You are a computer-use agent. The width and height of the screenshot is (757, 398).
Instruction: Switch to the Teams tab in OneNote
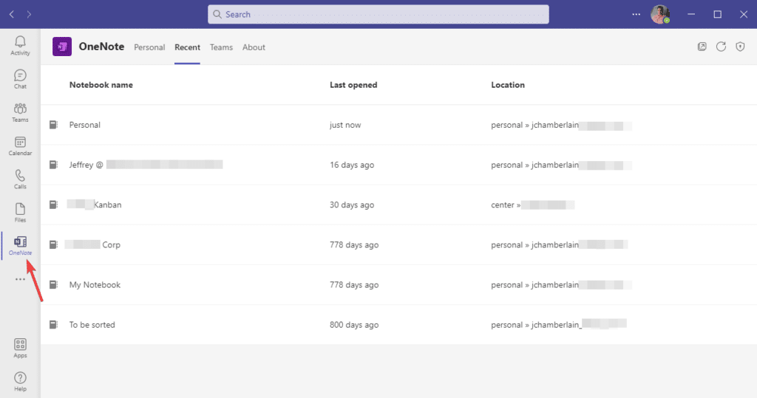click(x=221, y=47)
